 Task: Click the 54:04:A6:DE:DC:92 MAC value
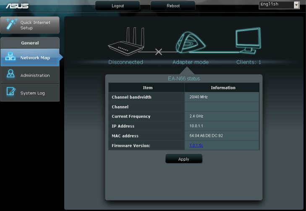pos(206,135)
